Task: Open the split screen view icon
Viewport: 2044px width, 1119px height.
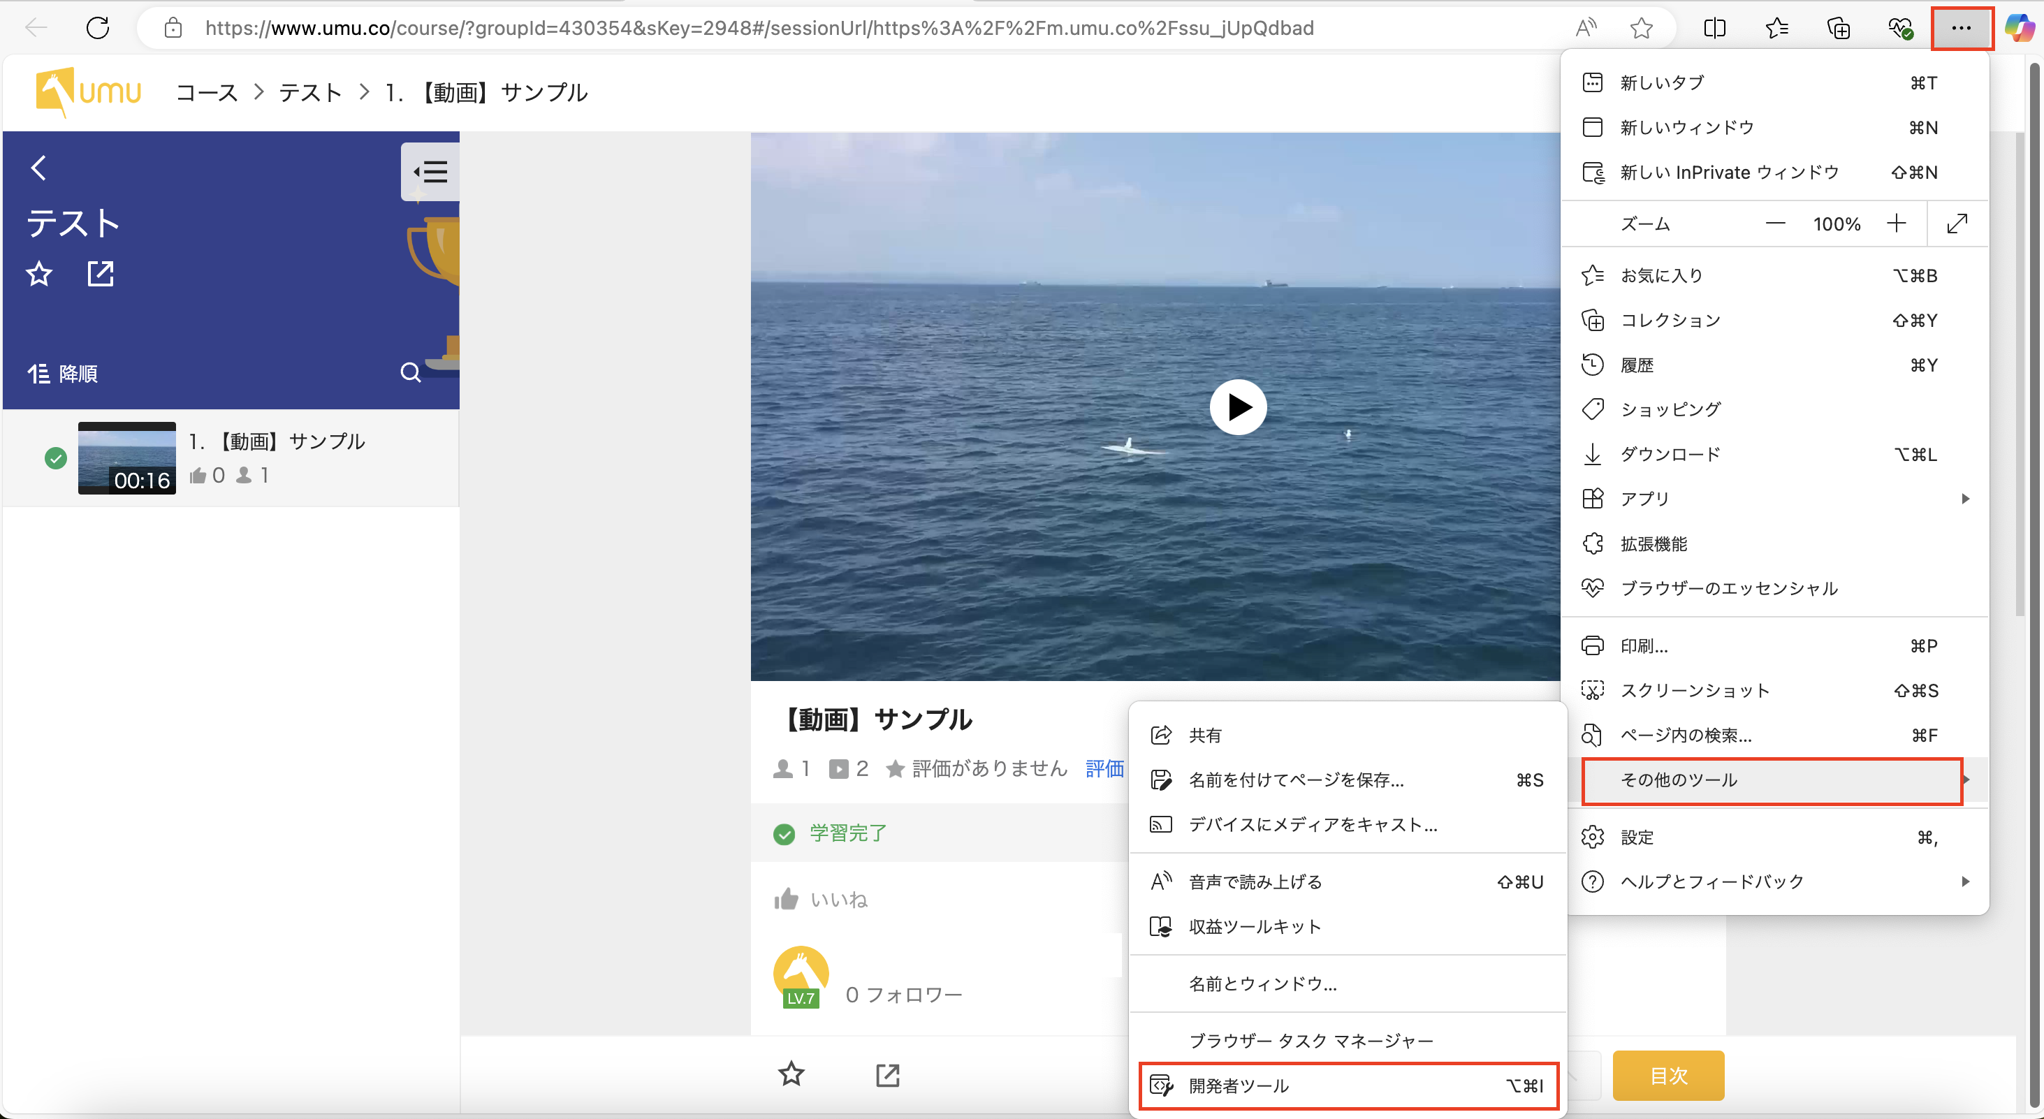Action: (1714, 29)
